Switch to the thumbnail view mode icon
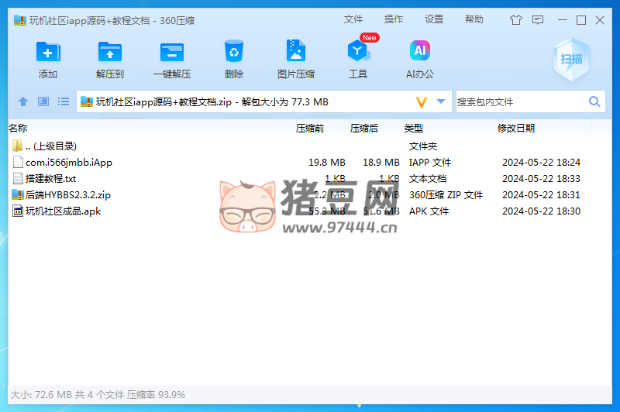620x412 pixels. 43,101
